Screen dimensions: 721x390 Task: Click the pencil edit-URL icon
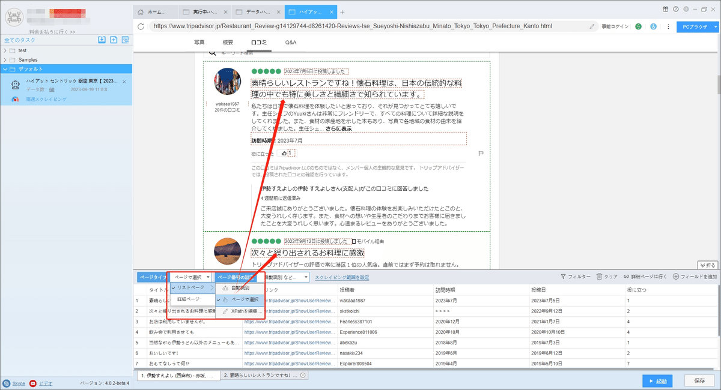[592, 26]
